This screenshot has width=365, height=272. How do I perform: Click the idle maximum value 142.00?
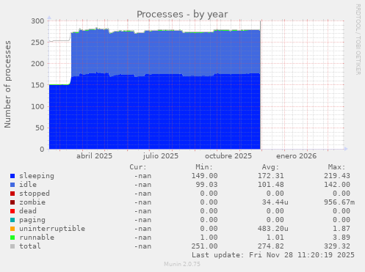pos(337,185)
